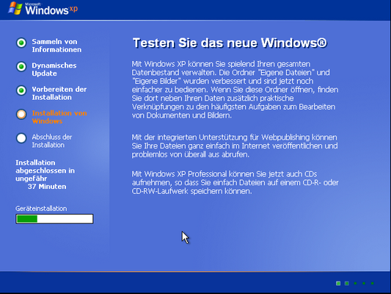The width and height of the screenshot is (391, 294).
Task: Click the orange indicator for Installation von Windows
Action: (x=21, y=114)
